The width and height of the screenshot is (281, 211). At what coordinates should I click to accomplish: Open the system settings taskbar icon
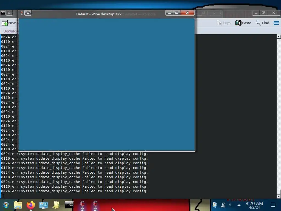(44, 205)
